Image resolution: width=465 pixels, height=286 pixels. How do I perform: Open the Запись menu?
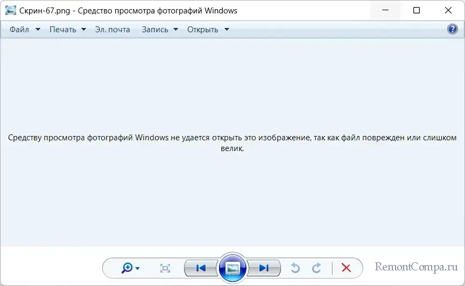(155, 30)
